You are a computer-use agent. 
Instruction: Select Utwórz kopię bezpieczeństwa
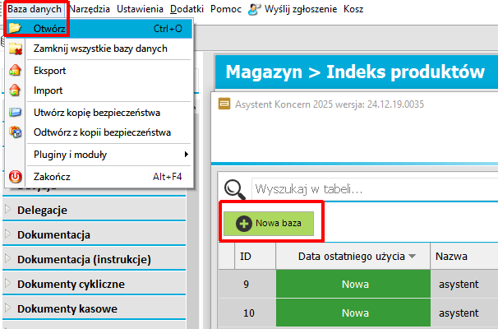[99, 113]
